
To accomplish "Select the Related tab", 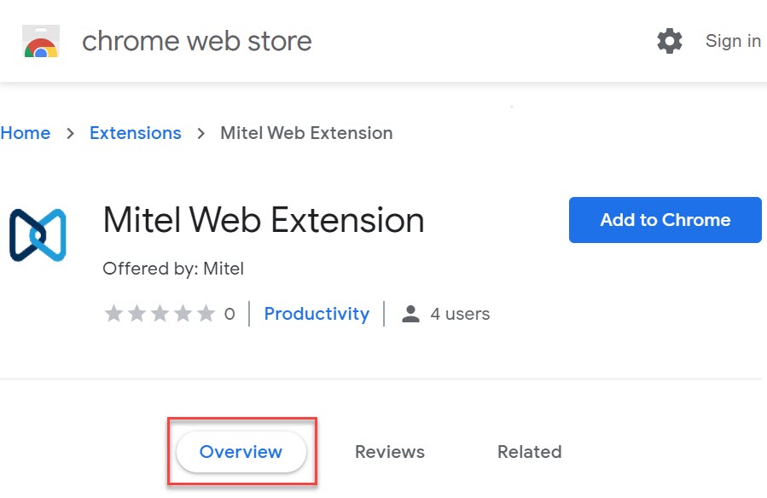I will (x=529, y=452).
